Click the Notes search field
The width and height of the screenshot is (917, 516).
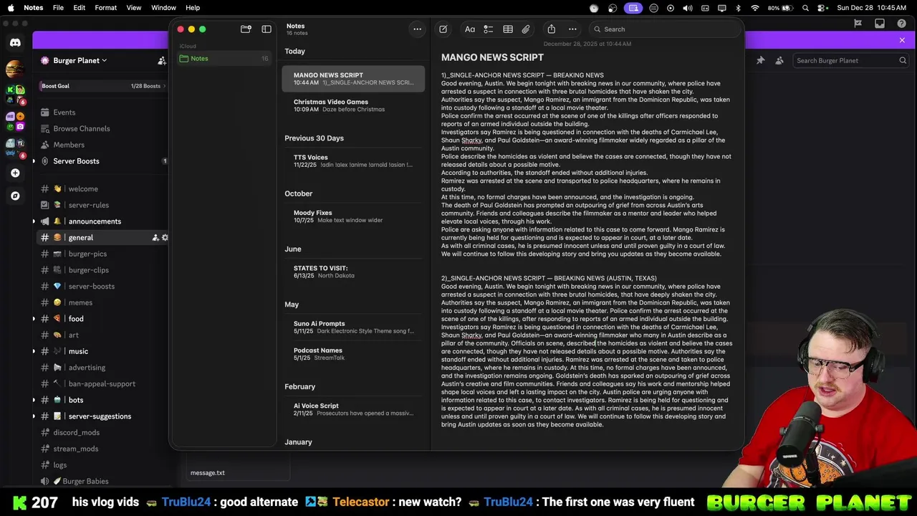click(x=665, y=29)
